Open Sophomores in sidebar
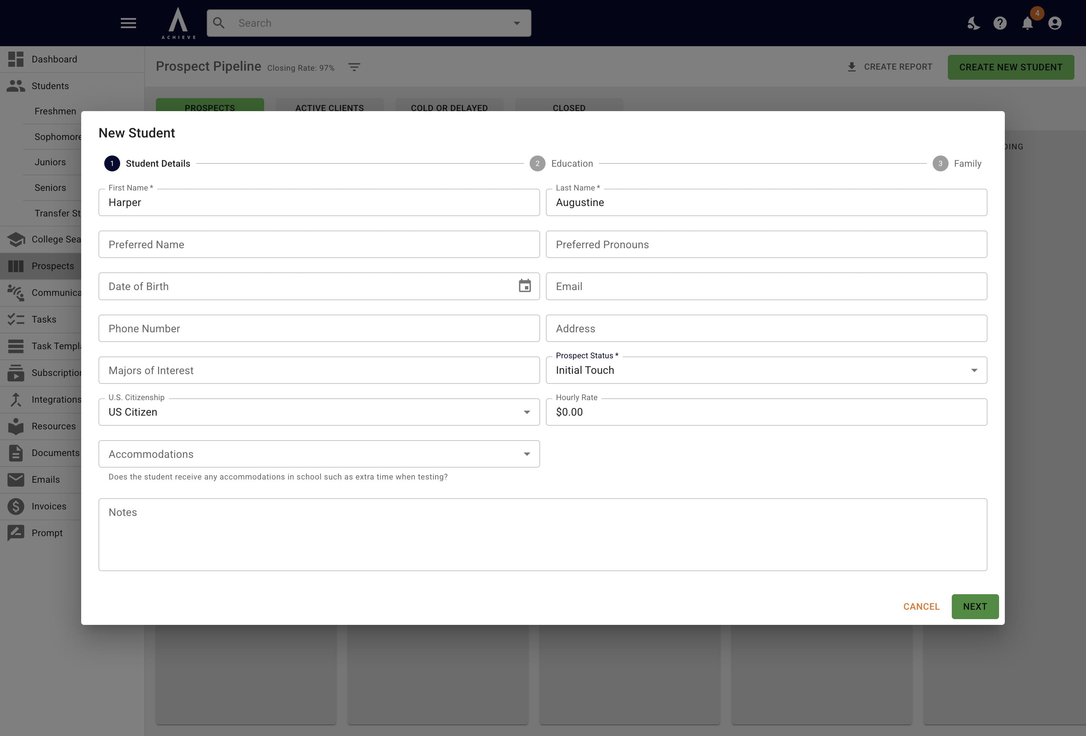The height and width of the screenshot is (736, 1086). [57, 137]
